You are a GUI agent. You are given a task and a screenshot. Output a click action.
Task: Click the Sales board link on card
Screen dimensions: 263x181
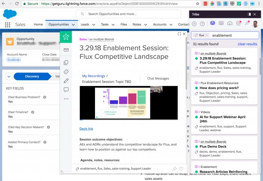pyautogui.click(x=83, y=39)
